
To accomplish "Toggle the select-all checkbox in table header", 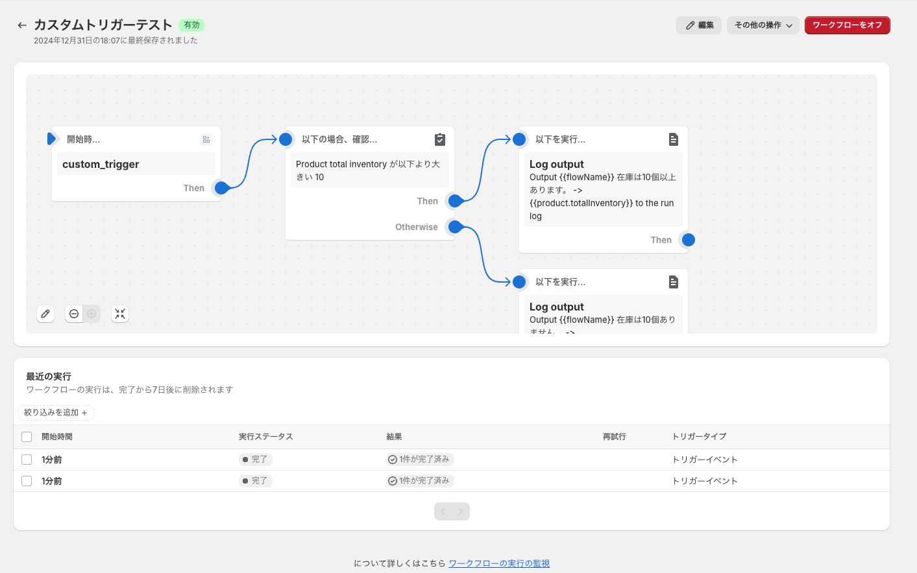I will coord(27,437).
